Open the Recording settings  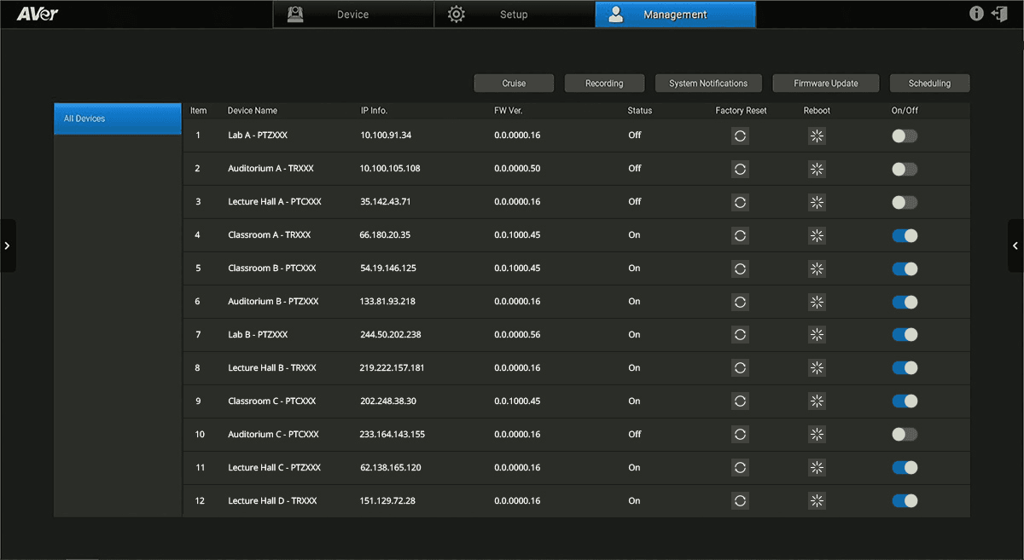click(604, 84)
